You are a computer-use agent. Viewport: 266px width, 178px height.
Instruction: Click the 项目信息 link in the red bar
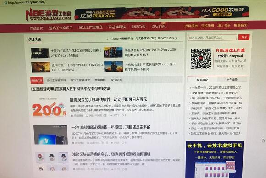(x=191, y=26)
